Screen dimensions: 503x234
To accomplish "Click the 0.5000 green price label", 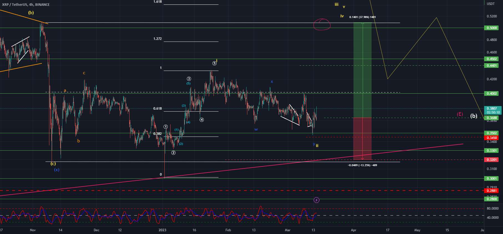I will coord(491,28).
